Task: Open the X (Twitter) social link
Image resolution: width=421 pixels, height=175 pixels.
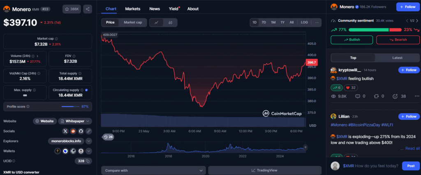Action: click(x=65, y=131)
